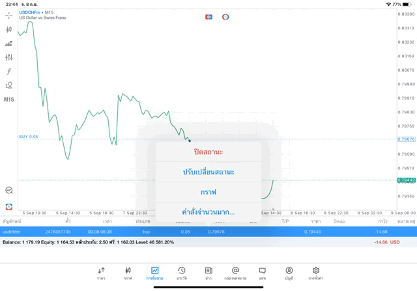Choose ปิดสถานะ (close position) in popup

click(x=208, y=152)
